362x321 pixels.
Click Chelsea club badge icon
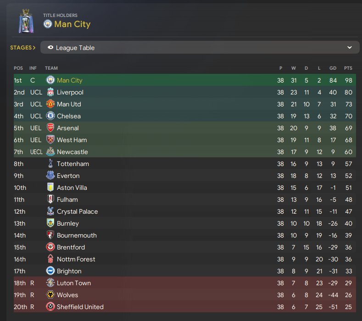50,116
